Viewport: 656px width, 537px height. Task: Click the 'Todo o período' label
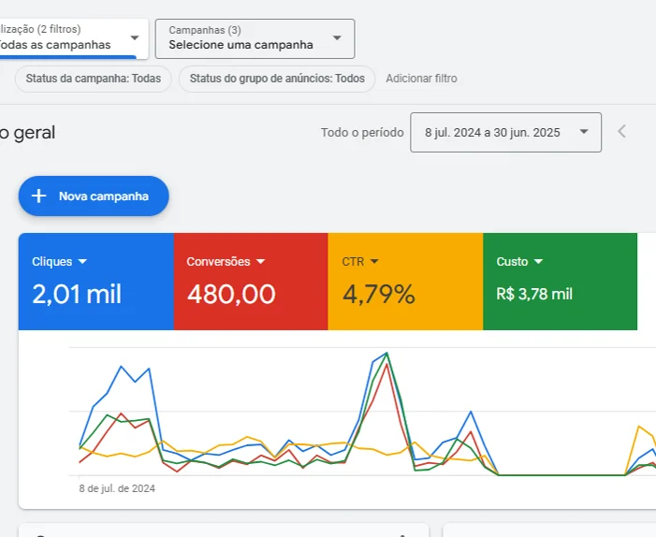[x=362, y=133]
